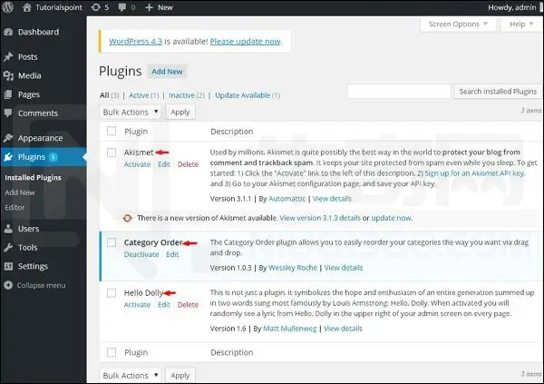Viewport: 544px width, 384px height.
Task: Open the top Bulk Actions dropdown
Action: (131, 112)
